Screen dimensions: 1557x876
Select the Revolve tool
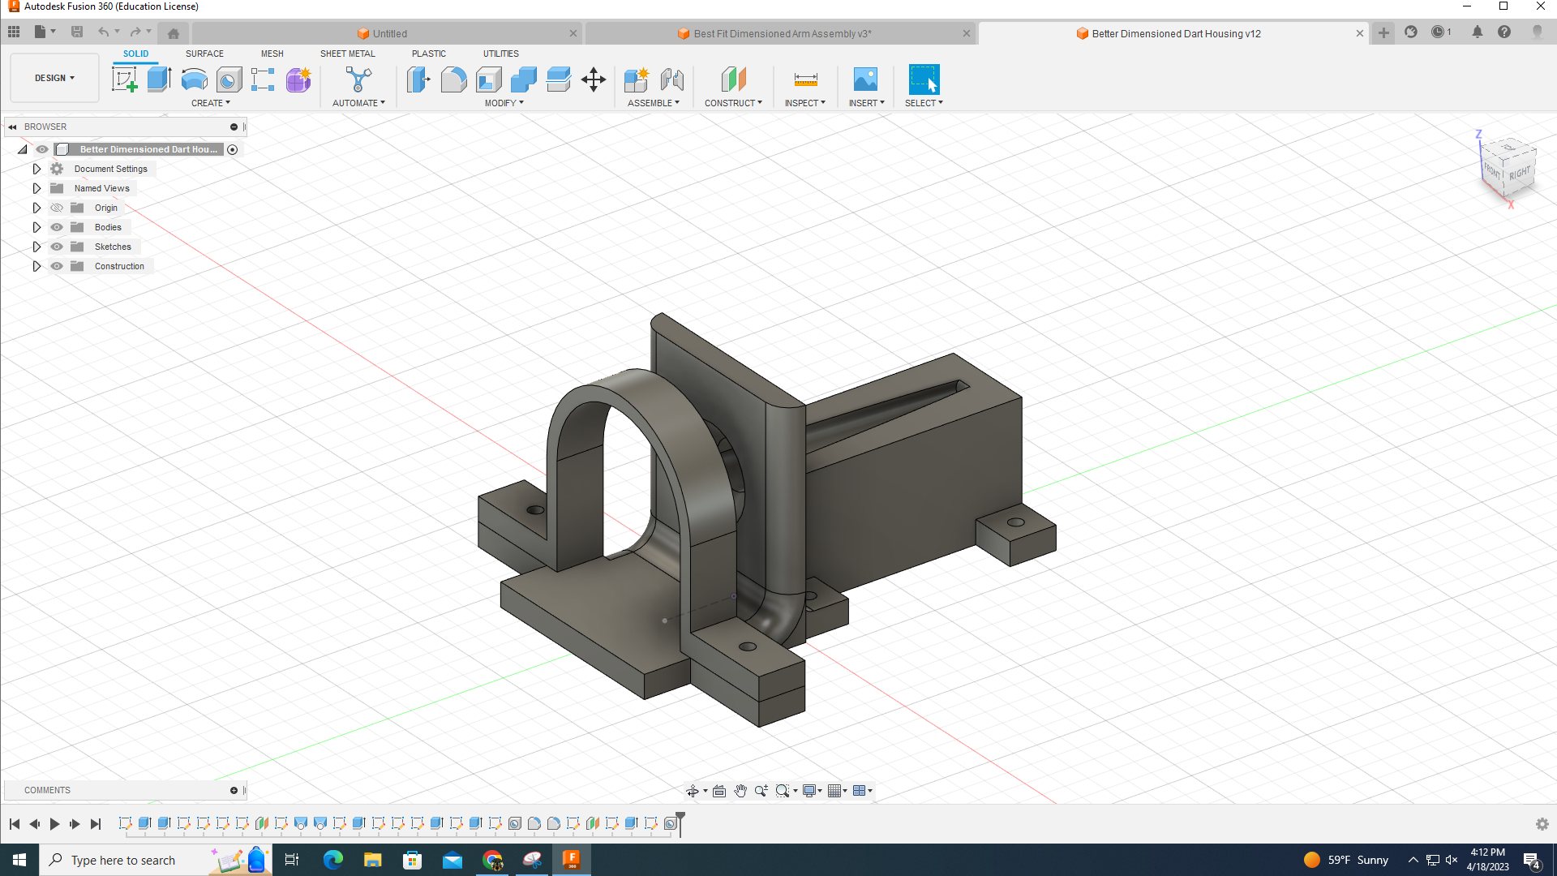coord(194,79)
